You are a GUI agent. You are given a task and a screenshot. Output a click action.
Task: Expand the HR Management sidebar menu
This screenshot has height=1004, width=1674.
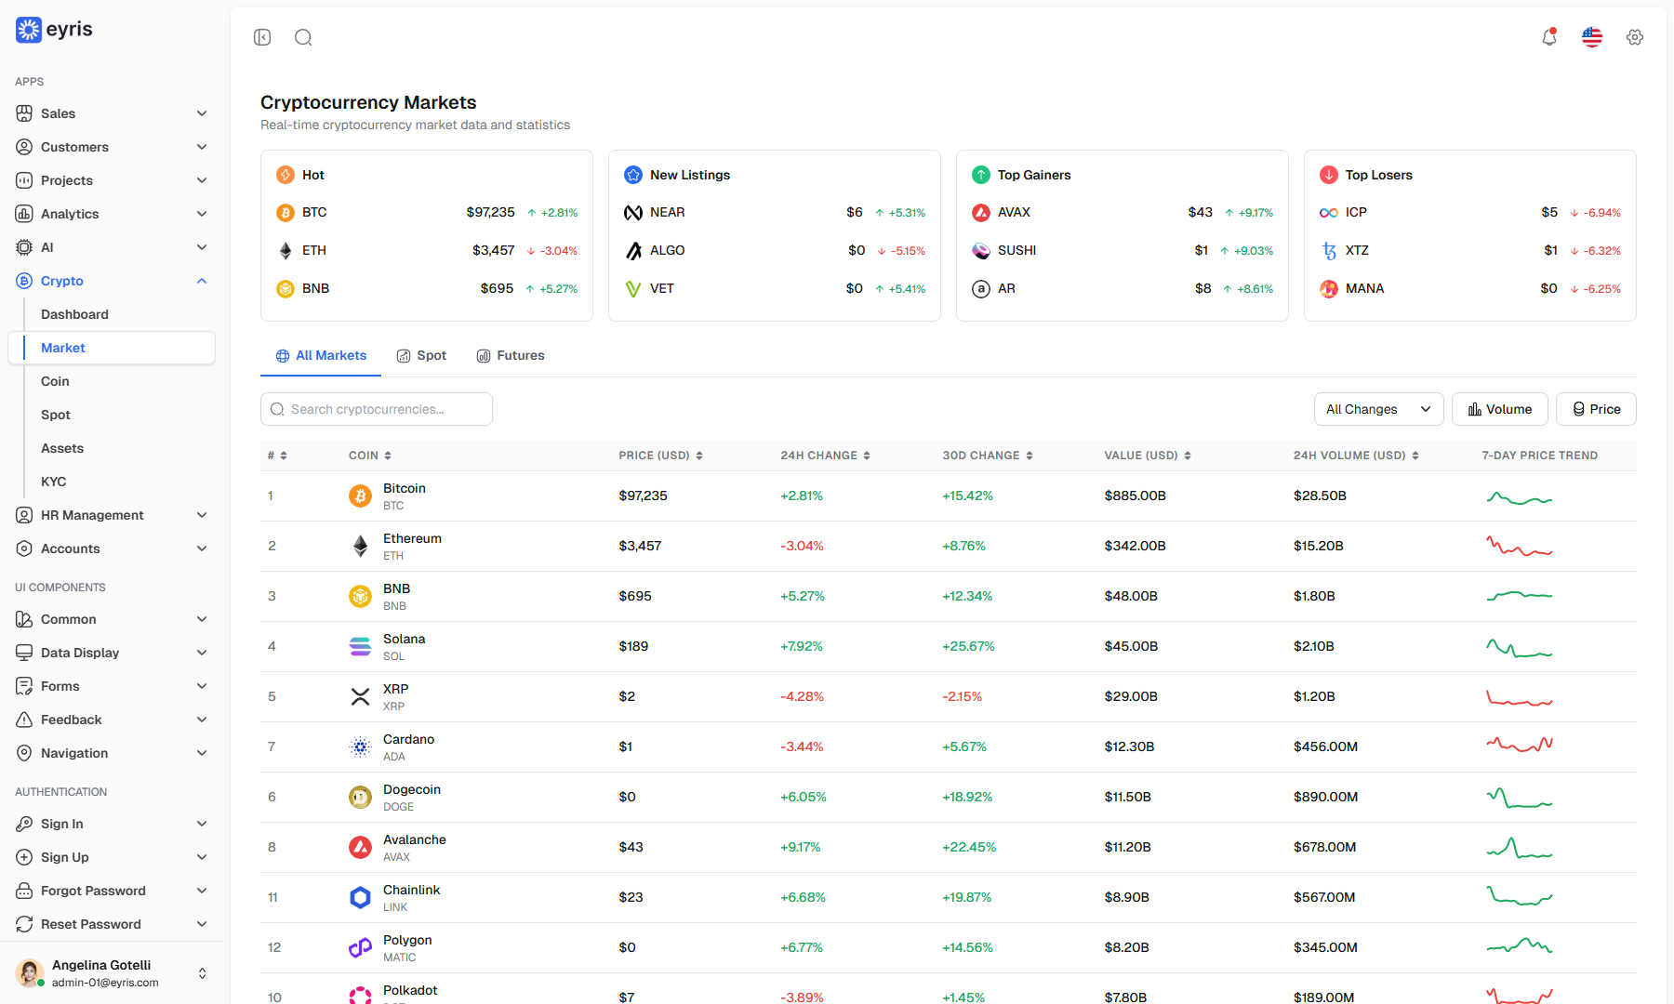pyautogui.click(x=112, y=515)
